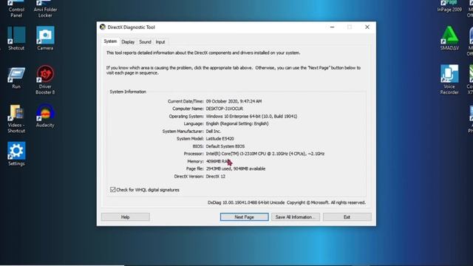Open the Camera desktop icon
This screenshot has width=473, height=266.
(x=45, y=38)
